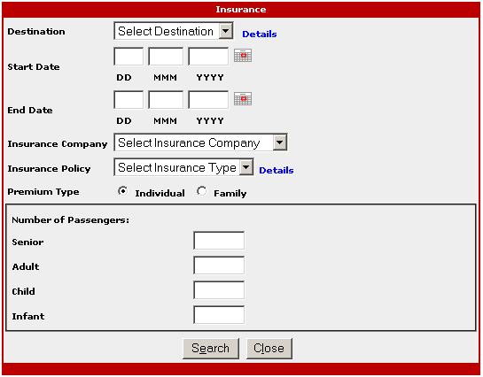
Task: Open the End Date calendar picker icon
Action: (243, 99)
